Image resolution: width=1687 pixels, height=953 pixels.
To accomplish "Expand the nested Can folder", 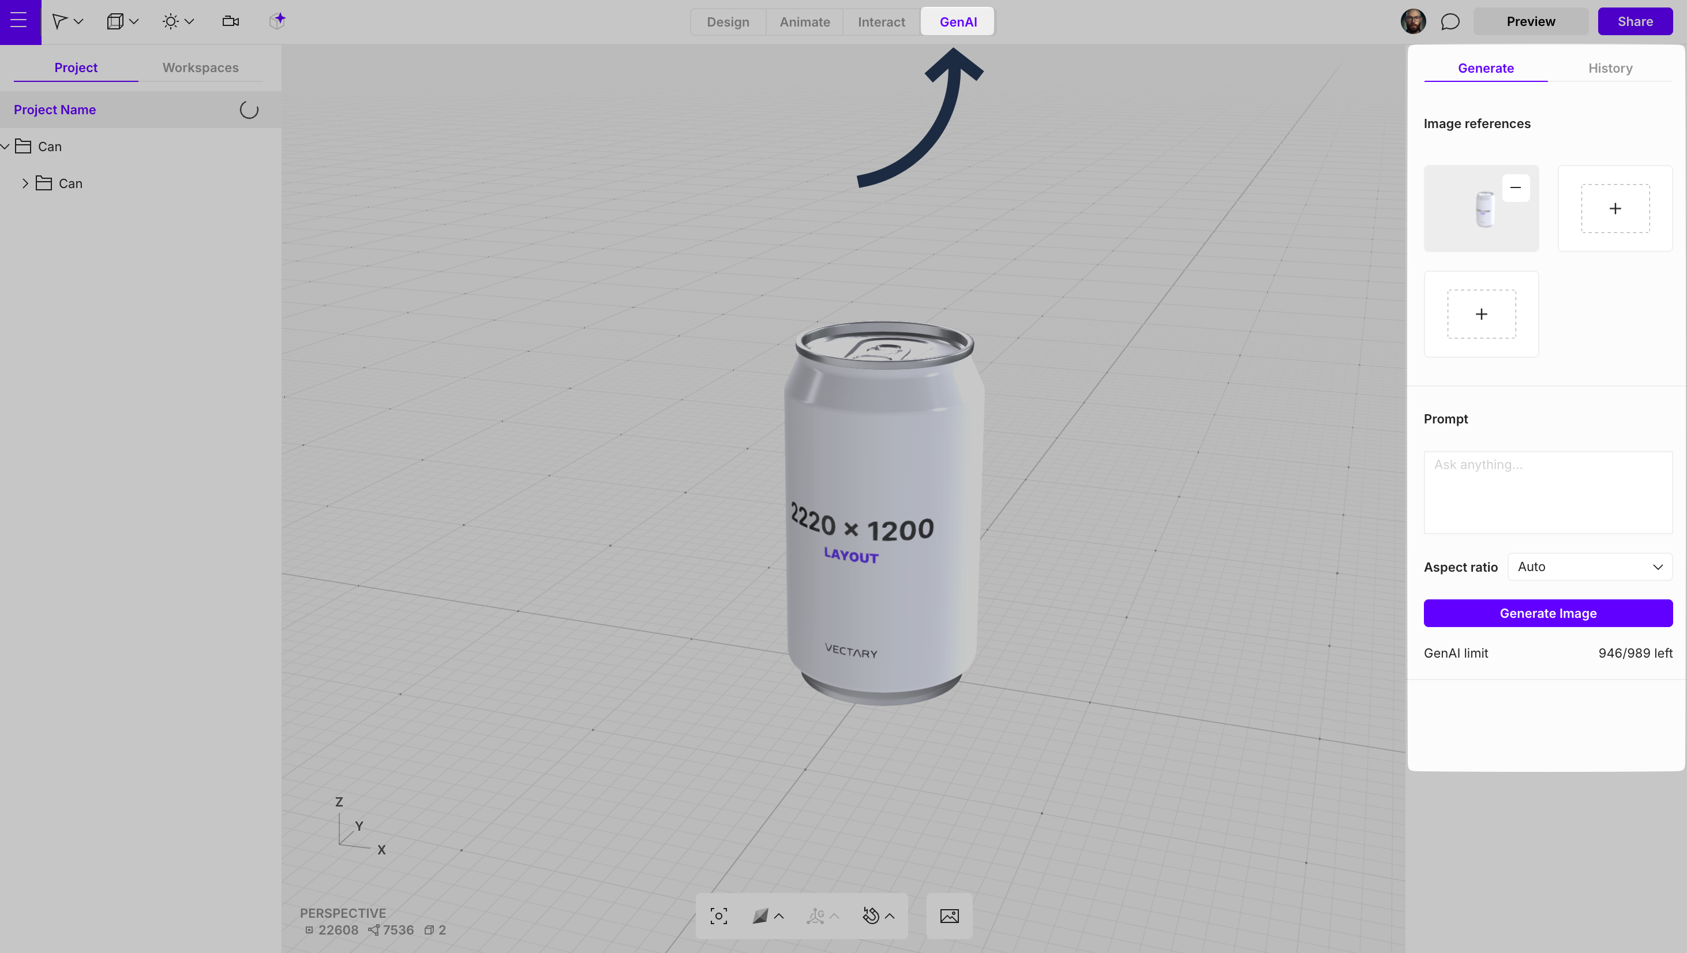I will click(25, 183).
